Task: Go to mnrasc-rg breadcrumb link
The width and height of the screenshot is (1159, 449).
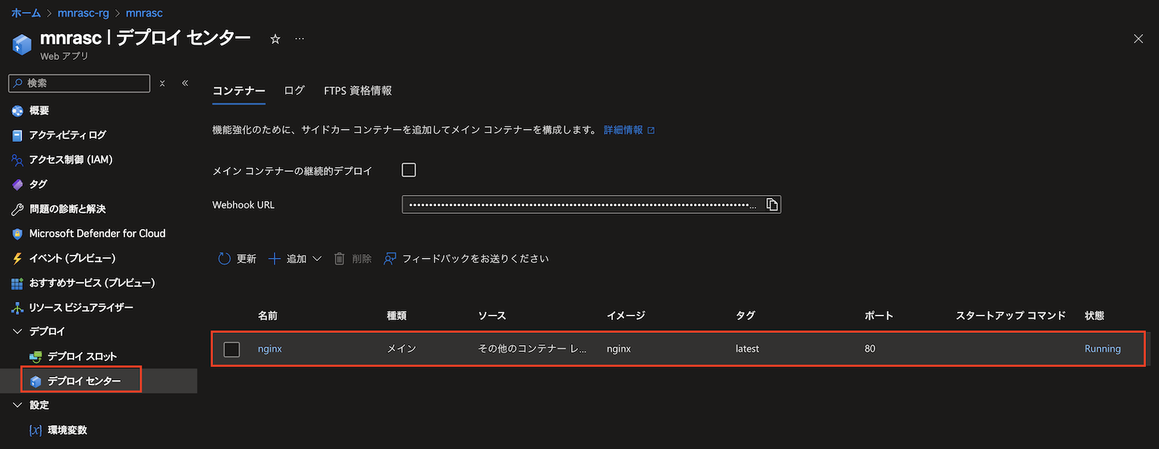Action: click(x=83, y=13)
